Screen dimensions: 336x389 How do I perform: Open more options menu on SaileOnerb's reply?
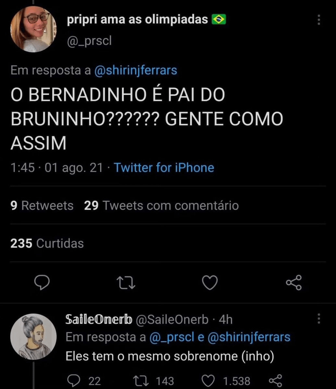[319, 319]
